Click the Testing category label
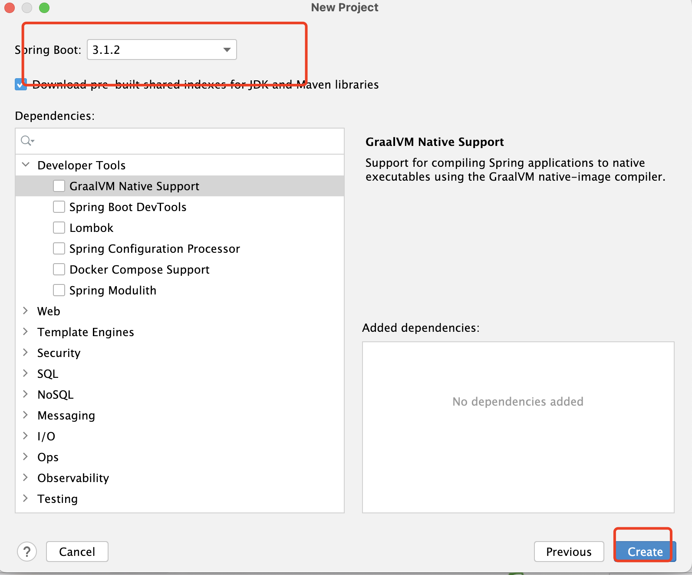The image size is (692, 575). [x=58, y=499]
